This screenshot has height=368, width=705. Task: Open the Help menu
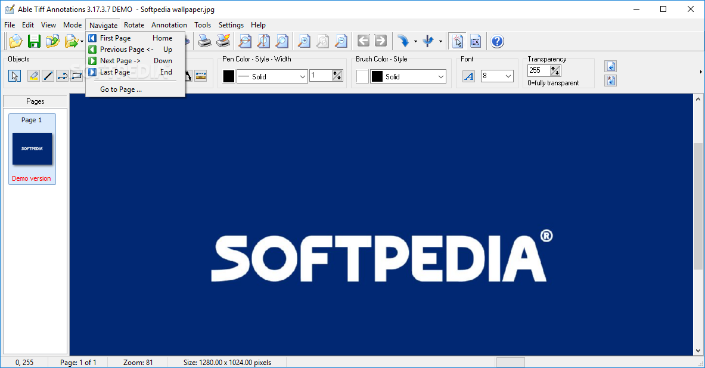click(x=258, y=24)
